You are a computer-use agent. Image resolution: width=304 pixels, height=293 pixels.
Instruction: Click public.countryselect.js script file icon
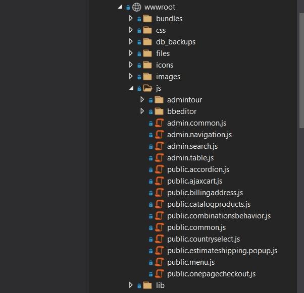point(160,239)
